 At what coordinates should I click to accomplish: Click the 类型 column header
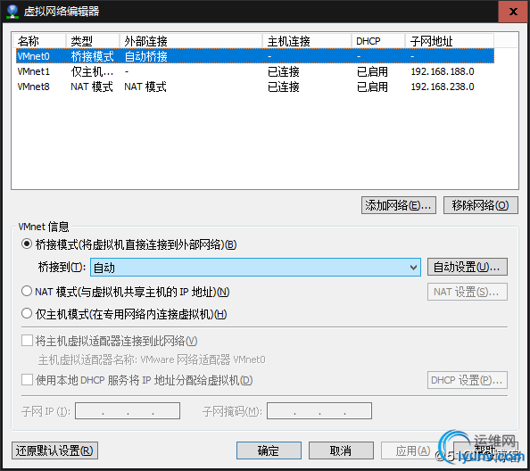pyautogui.click(x=93, y=41)
